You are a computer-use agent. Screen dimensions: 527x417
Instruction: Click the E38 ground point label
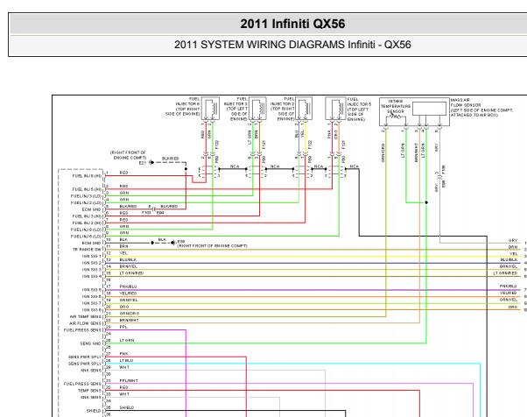tap(181, 242)
